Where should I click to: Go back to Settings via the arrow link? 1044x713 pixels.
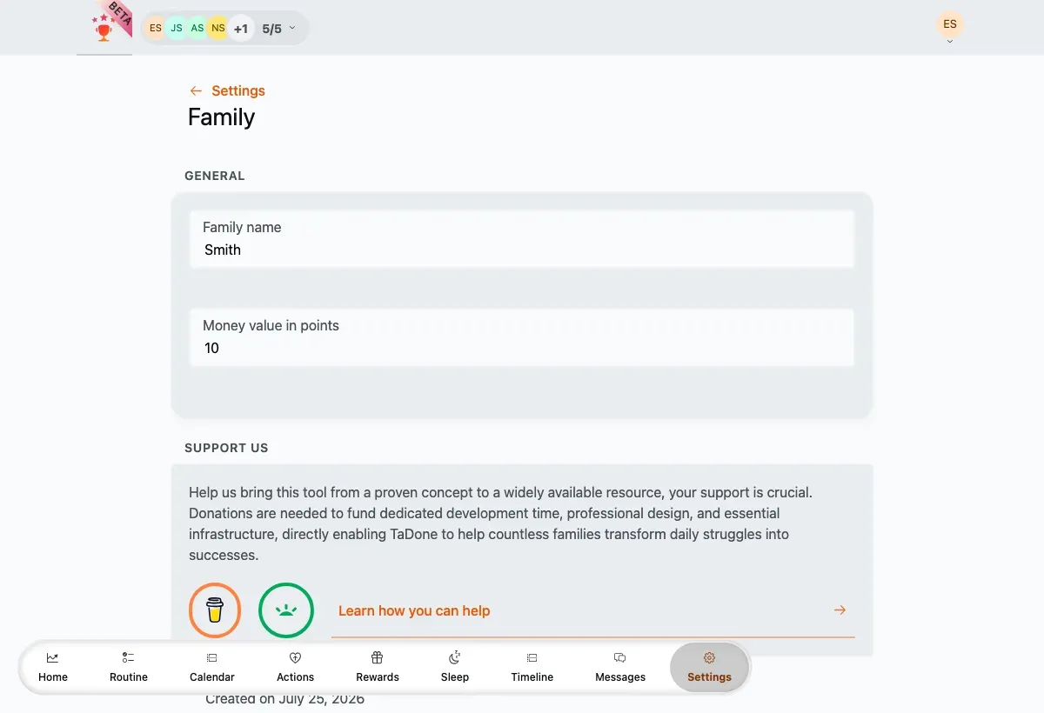click(x=227, y=90)
